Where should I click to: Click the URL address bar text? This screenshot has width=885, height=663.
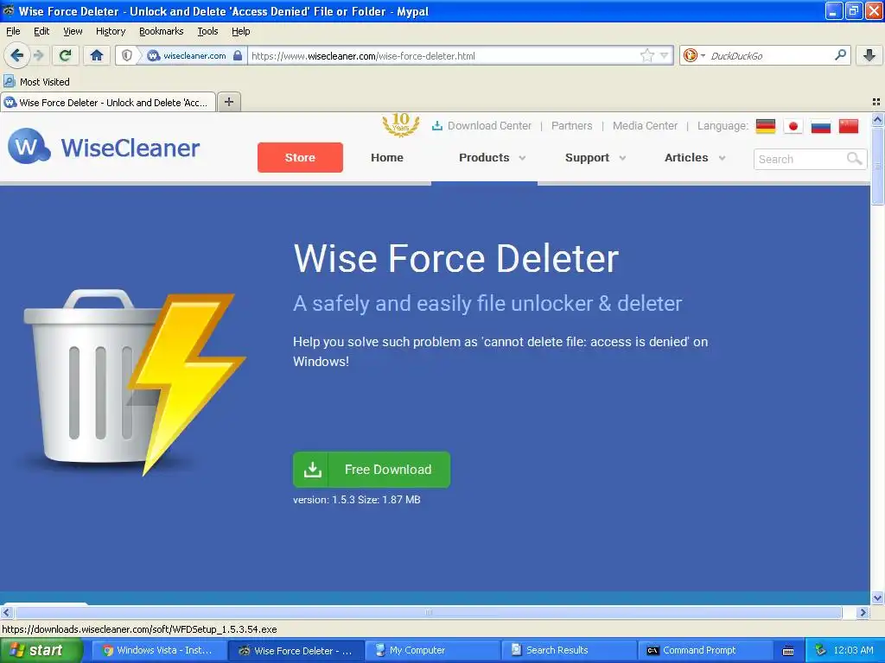363,56
